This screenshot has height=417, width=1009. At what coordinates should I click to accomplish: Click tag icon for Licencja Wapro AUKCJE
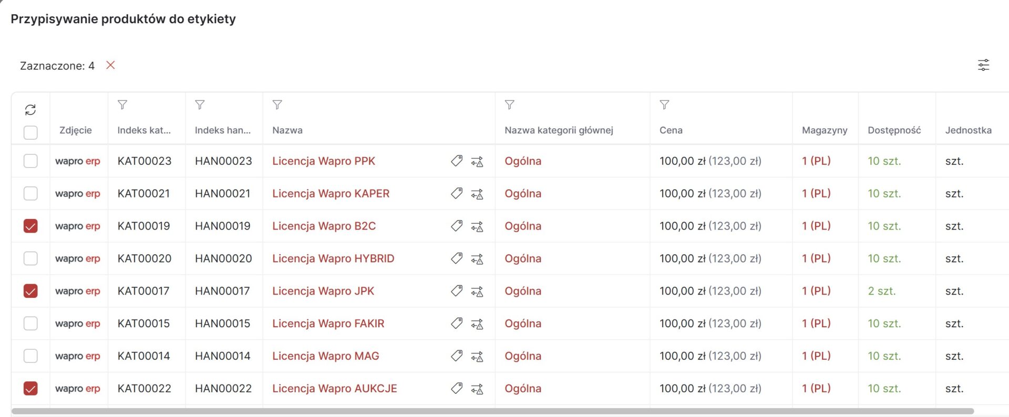[x=457, y=388]
